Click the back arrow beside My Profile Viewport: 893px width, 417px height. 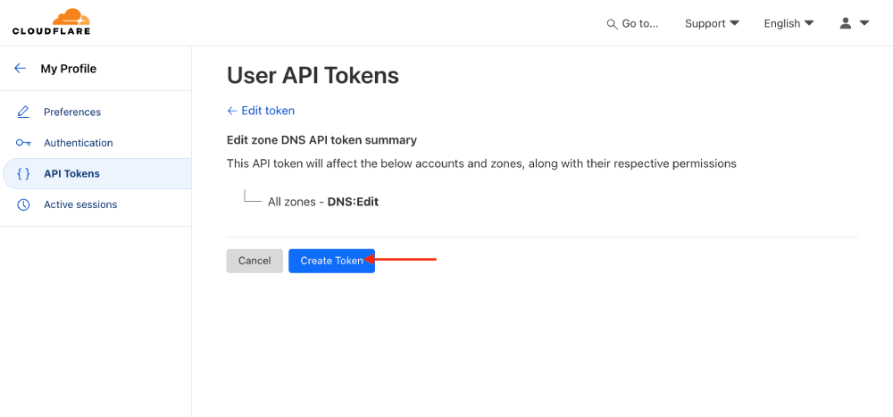coord(20,69)
